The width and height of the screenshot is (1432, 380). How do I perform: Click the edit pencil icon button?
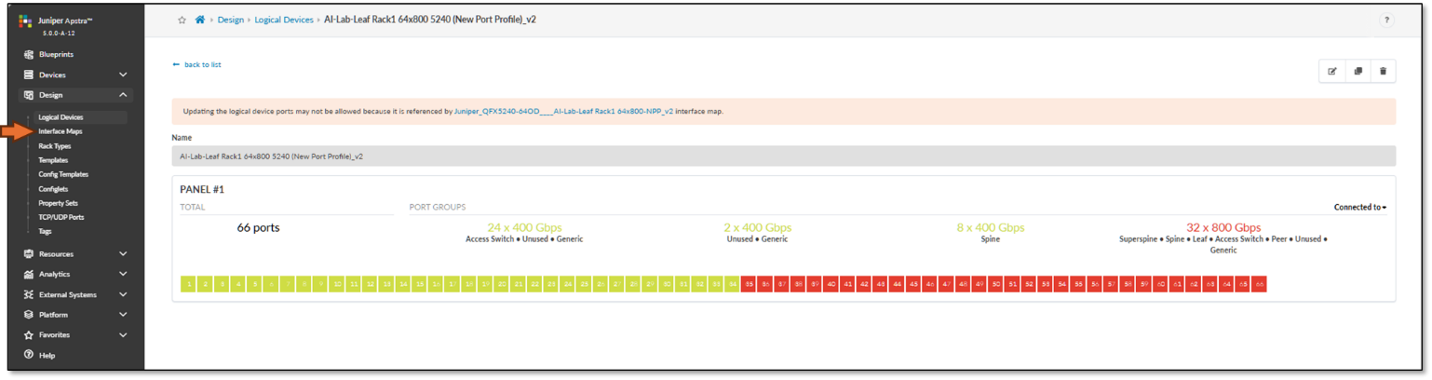[x=1332, y=72]
